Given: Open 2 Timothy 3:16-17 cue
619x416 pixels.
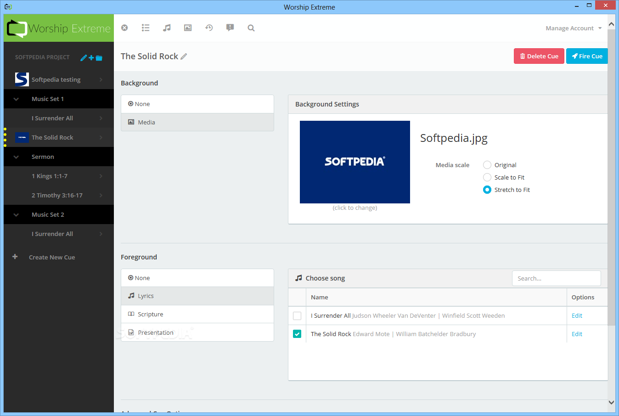Looking at the screenshot, I should 59,195.
